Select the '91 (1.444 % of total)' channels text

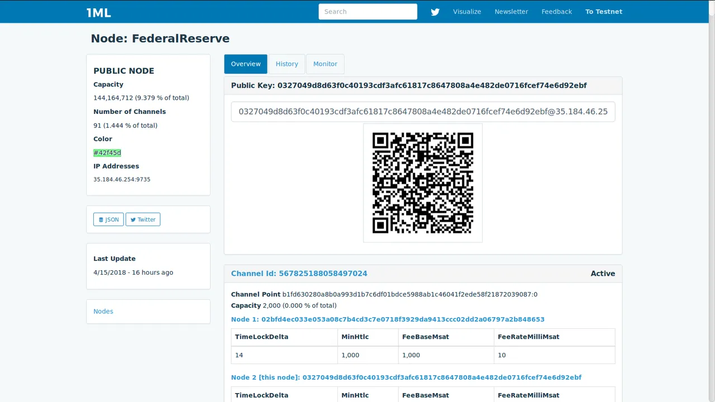[125, 126]
